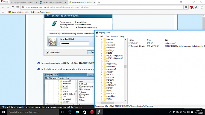Open View menu in Registry Editor
Screen dimensions: 205x115
pos(107,36)
